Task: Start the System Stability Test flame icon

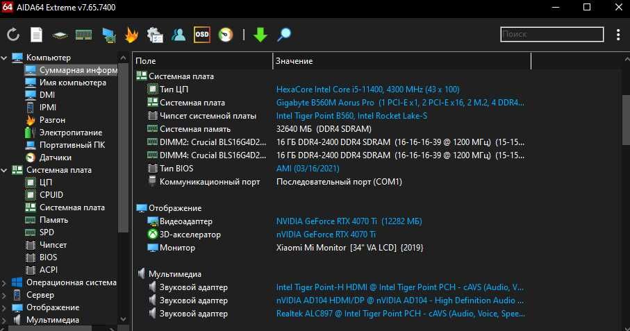Action: 131,35
